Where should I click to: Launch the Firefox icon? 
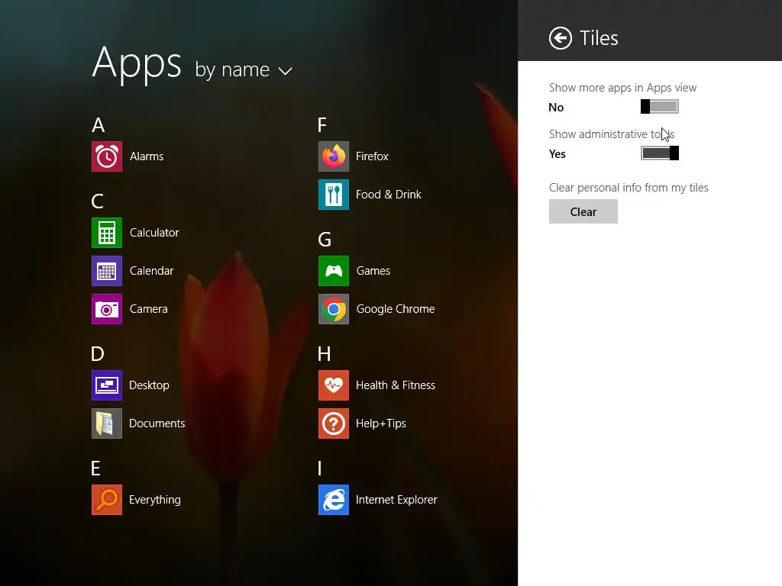tap(334, 156)
